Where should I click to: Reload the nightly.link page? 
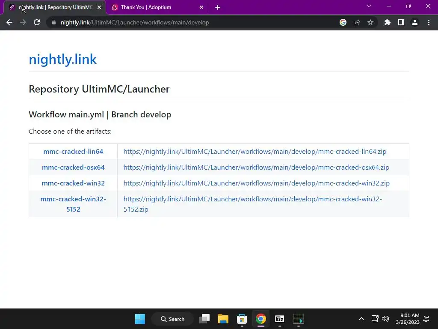click(37, 22)
